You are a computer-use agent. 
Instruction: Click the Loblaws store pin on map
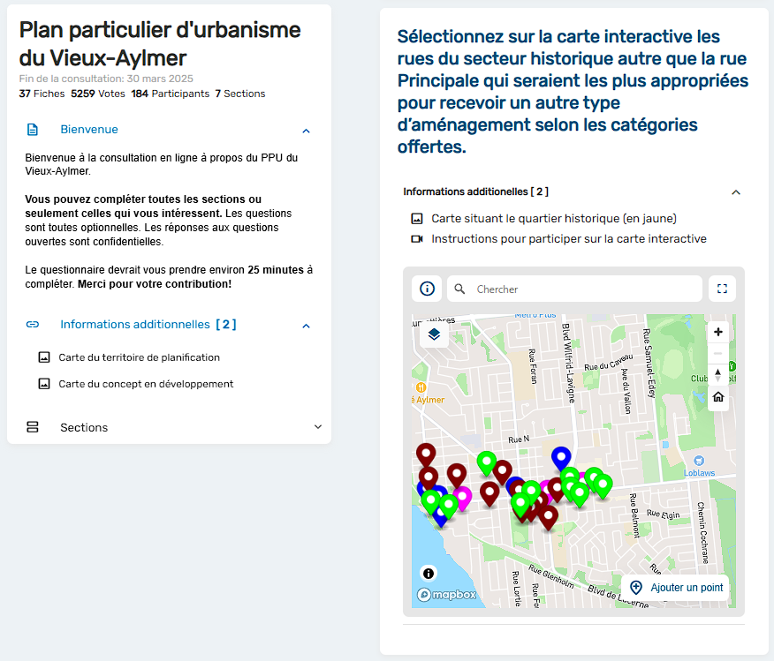pos(699,461)
